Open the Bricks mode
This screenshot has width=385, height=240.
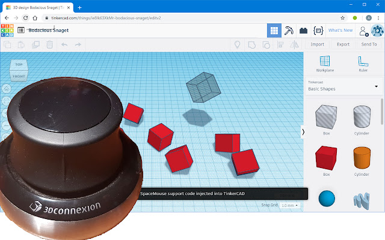tap(303, 31)
